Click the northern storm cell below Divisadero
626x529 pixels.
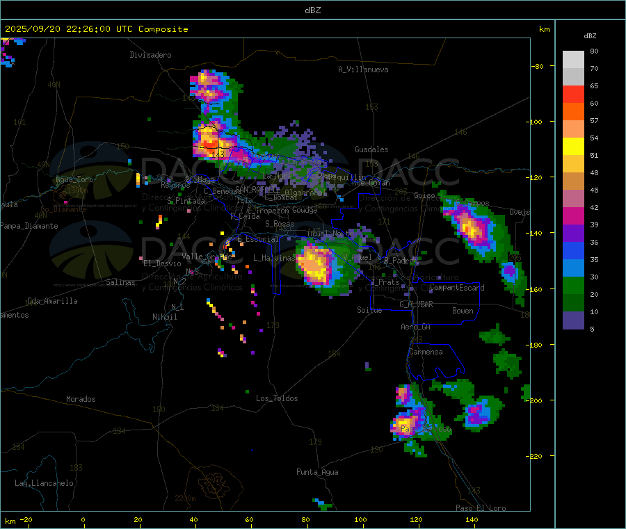[x=208, y=86]
